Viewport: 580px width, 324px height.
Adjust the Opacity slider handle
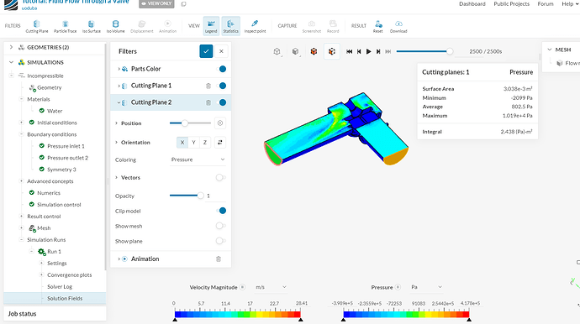click(x=200, y=196)
